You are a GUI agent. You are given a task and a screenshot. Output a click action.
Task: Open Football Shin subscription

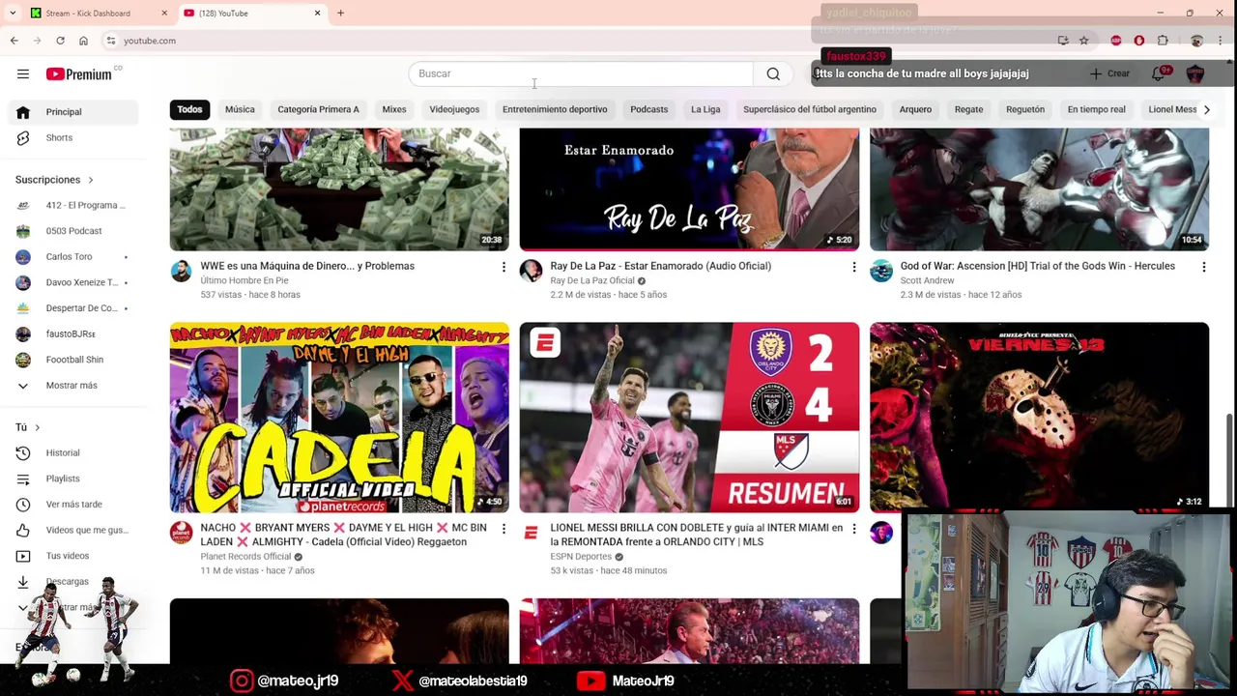point(73,360)
